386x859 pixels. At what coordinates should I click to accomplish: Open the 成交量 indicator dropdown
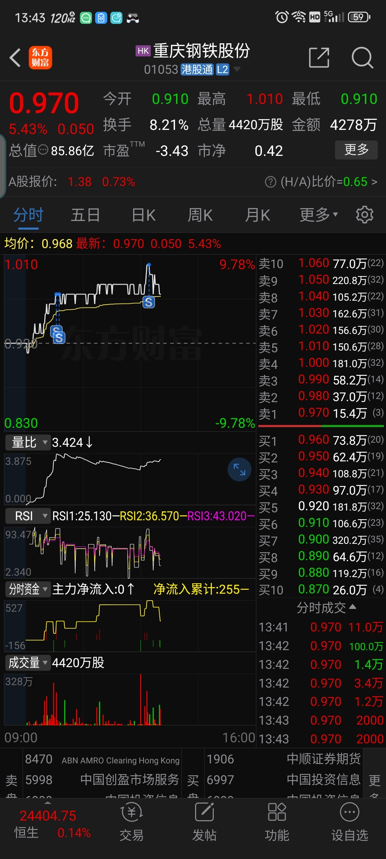(28, 663)
